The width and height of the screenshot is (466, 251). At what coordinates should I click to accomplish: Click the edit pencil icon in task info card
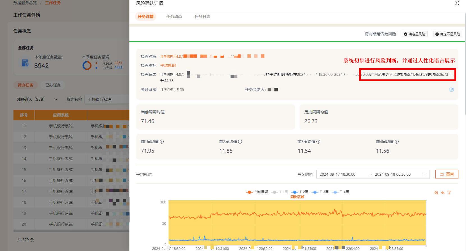coord(451,90)
